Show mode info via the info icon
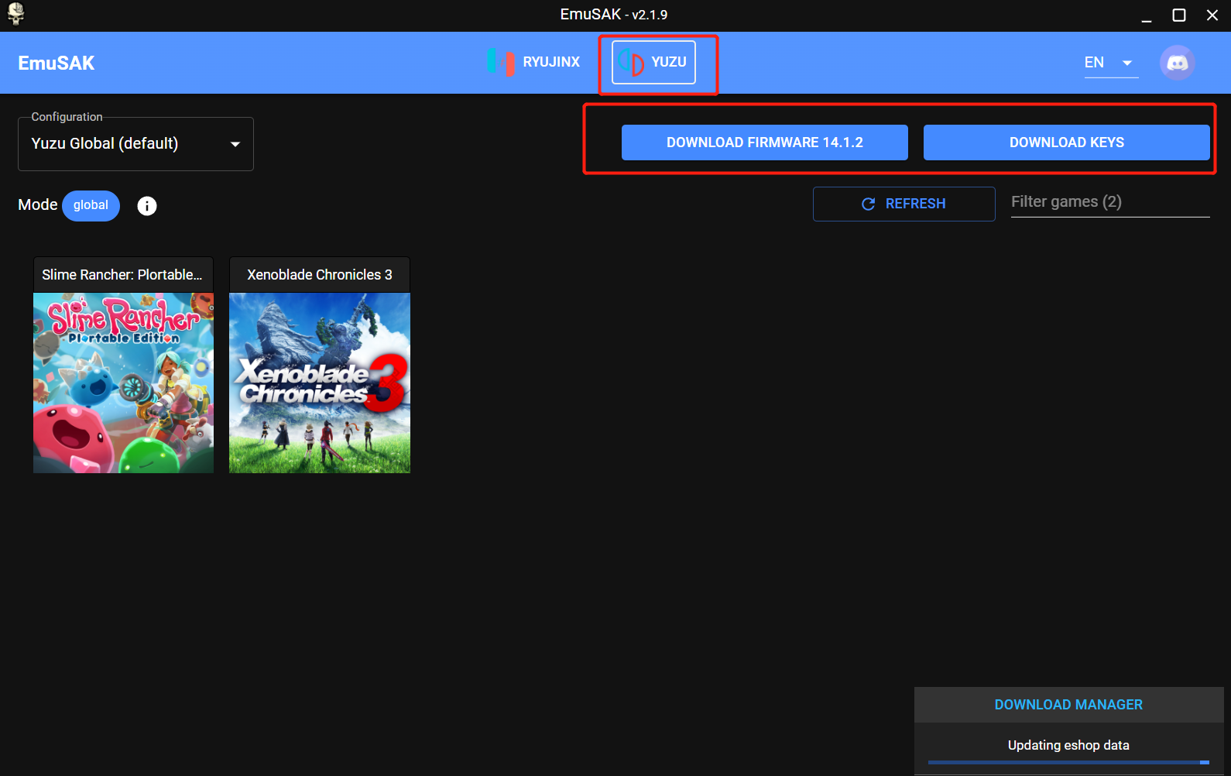Screen dimensions: 1231x776 click(147, 205)
